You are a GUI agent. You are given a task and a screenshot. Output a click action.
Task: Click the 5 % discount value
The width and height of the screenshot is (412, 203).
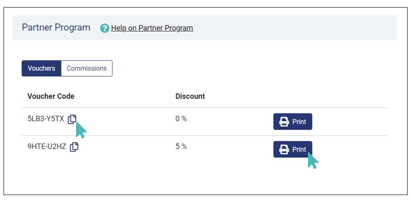pos(181,146)
